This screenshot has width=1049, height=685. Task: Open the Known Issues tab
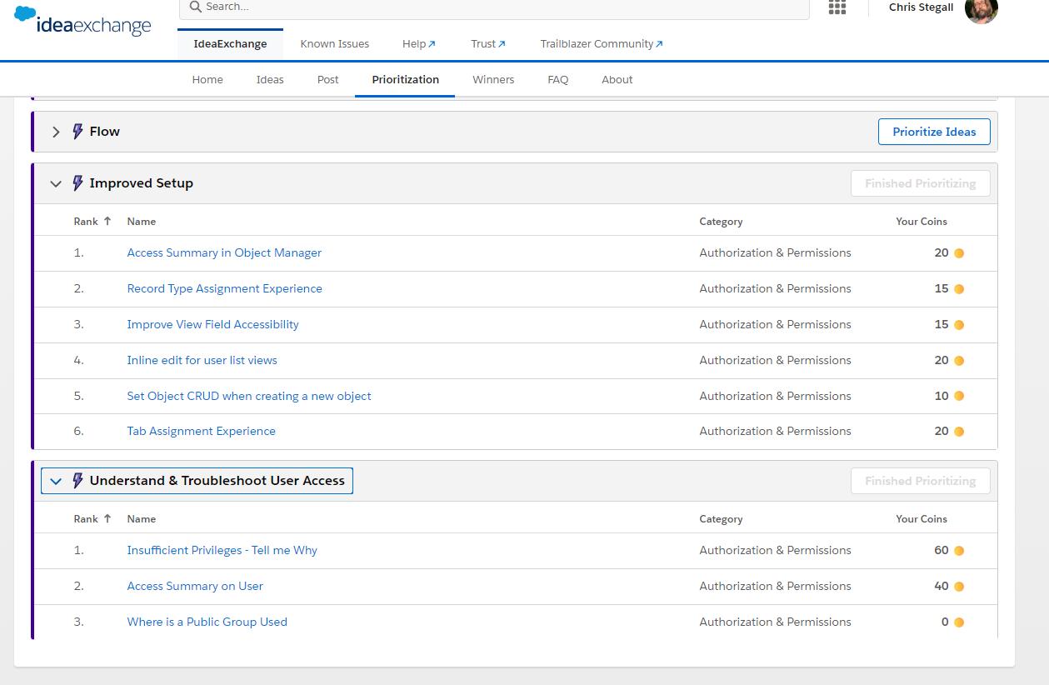point(334,44)
